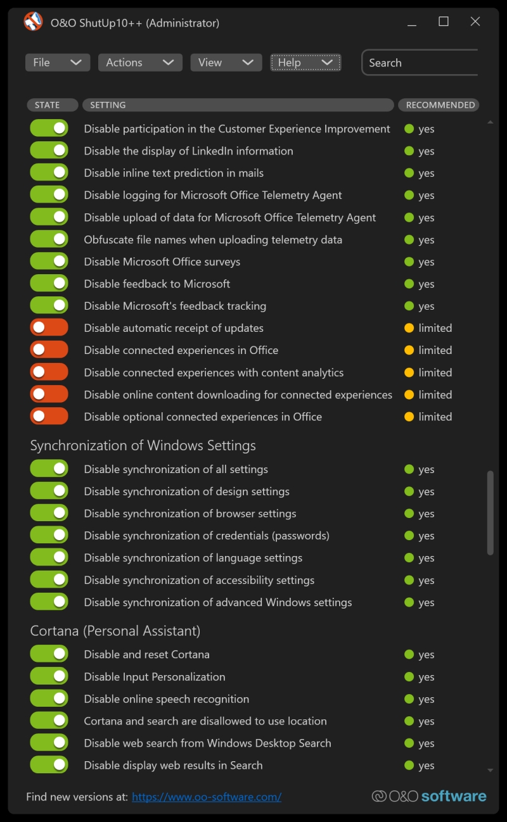This screenshot has height=822, width=507.
Task: Open the View dropdown menu
Action: click(226, 62)
